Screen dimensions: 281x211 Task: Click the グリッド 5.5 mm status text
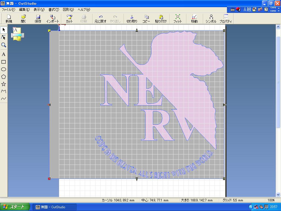coord(233,200)
